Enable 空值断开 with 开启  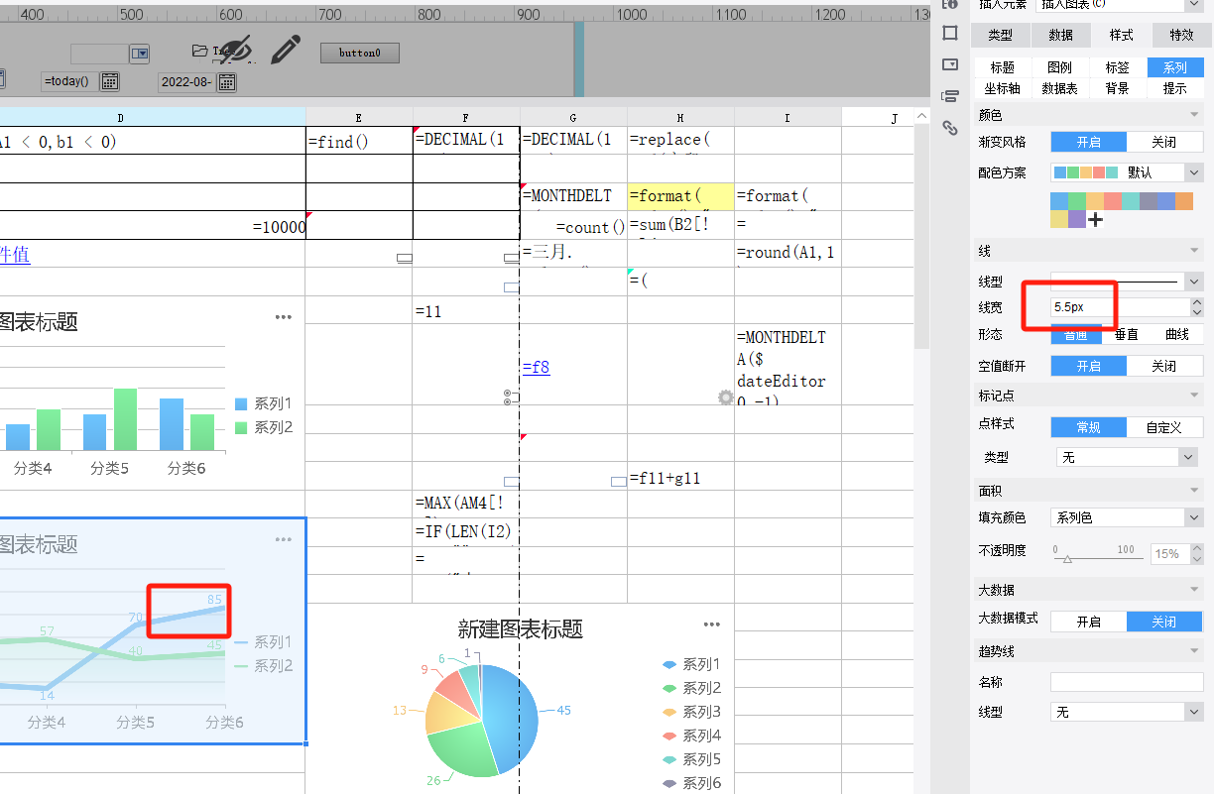coord(1089,366)
